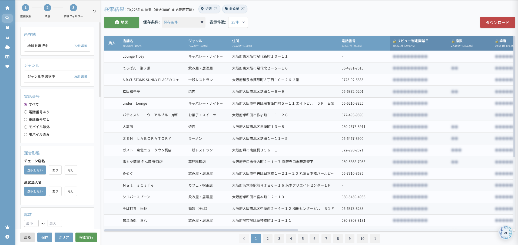Open the 地域を選択中 selector
Image resolution: width=518 pixels, height=245 pixels.
coord(57,46)
